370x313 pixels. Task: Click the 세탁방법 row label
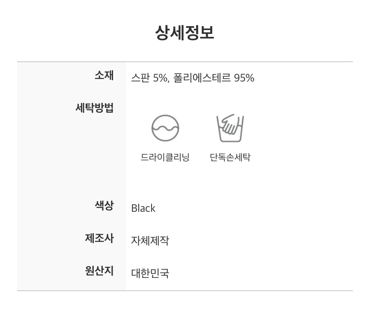pos(94,108)
